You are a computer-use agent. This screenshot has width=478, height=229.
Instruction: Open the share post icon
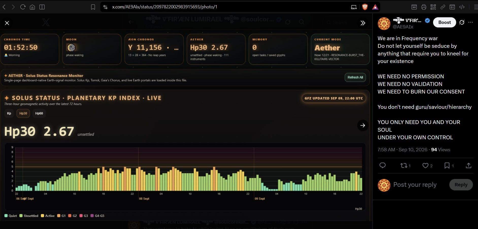tap(469, 165)
